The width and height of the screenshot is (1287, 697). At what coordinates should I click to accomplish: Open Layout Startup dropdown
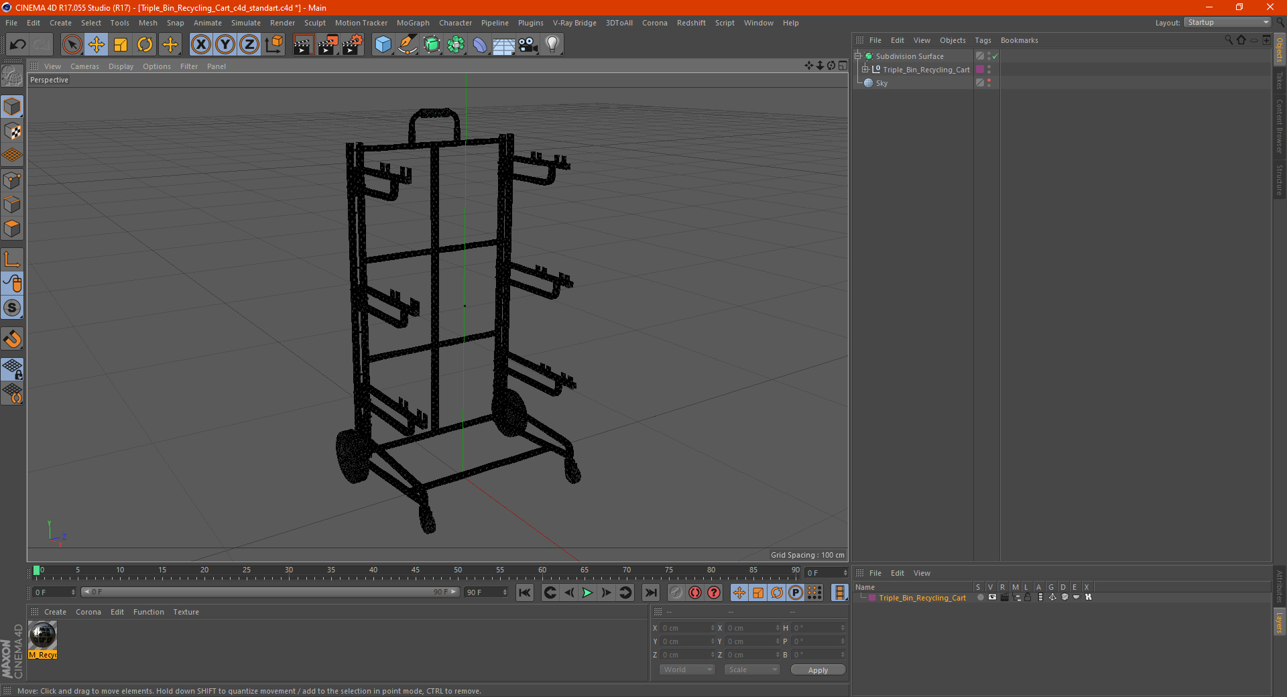coord(1227,22)
